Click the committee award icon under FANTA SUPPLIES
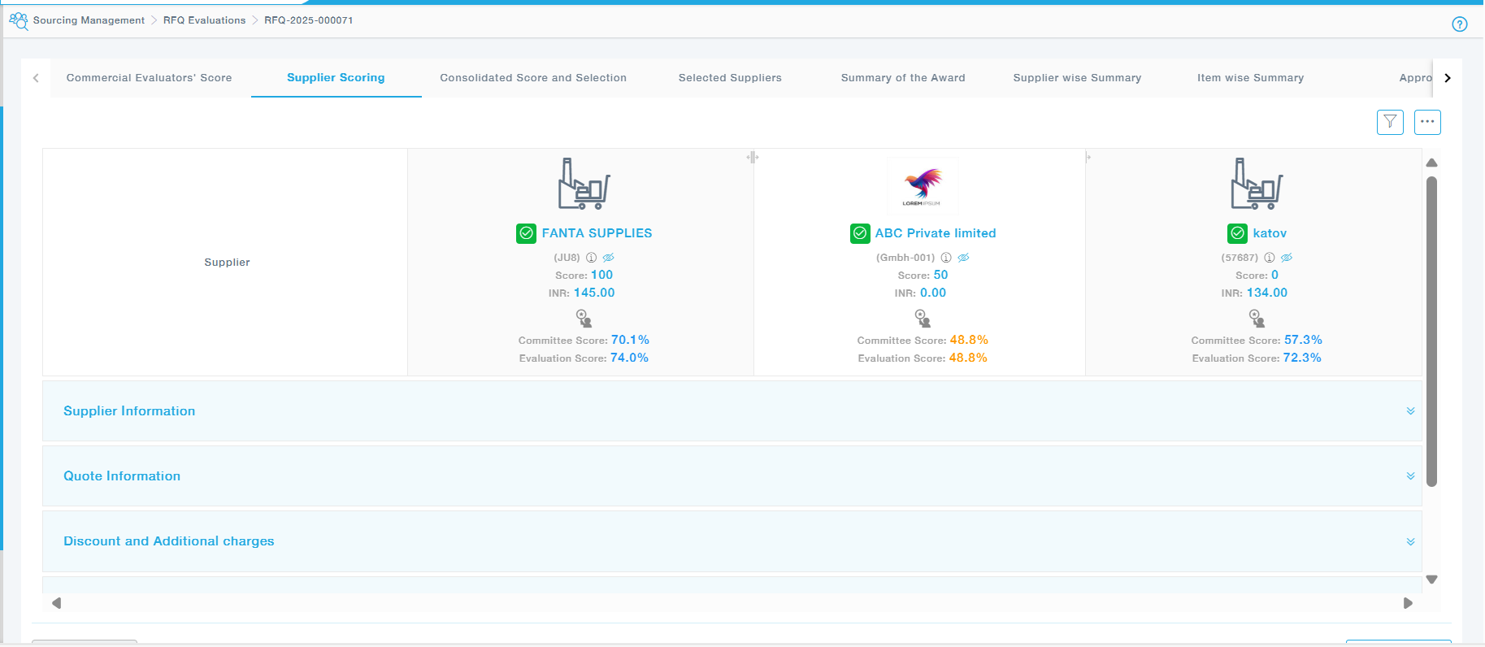 584,318
